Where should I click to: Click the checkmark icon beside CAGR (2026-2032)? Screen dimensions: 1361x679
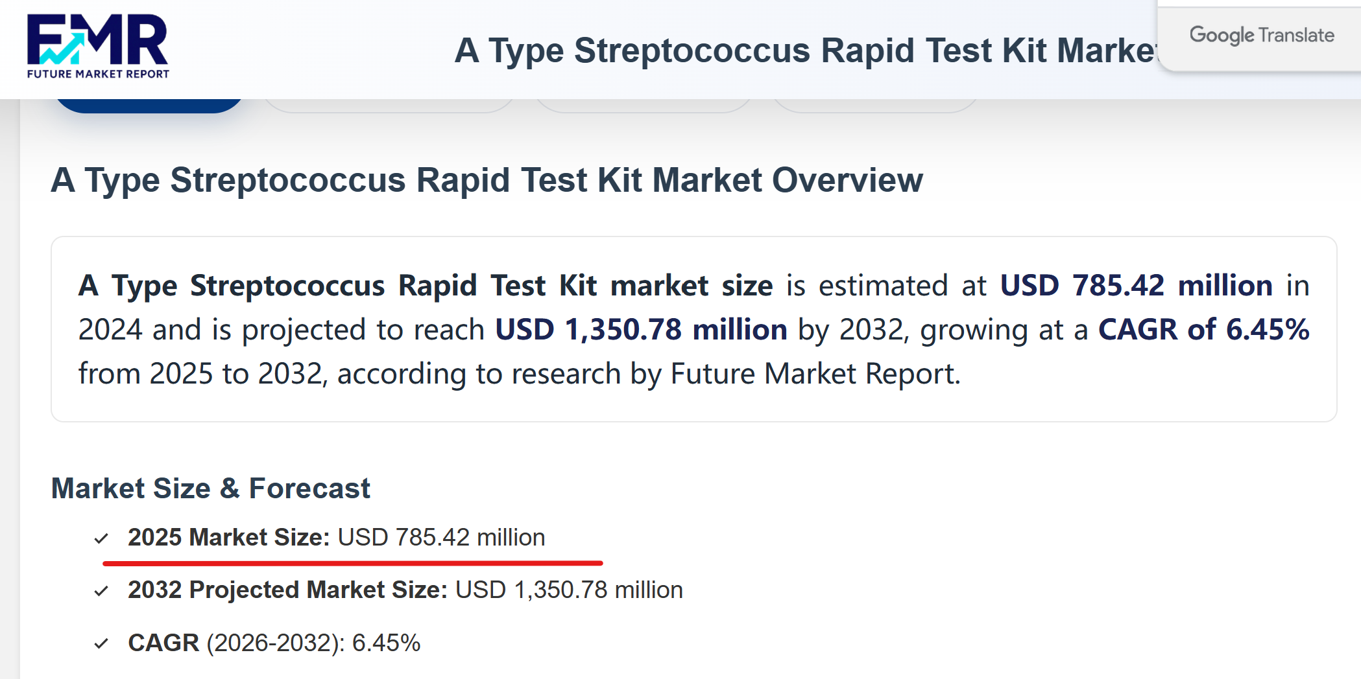[101, 643]
